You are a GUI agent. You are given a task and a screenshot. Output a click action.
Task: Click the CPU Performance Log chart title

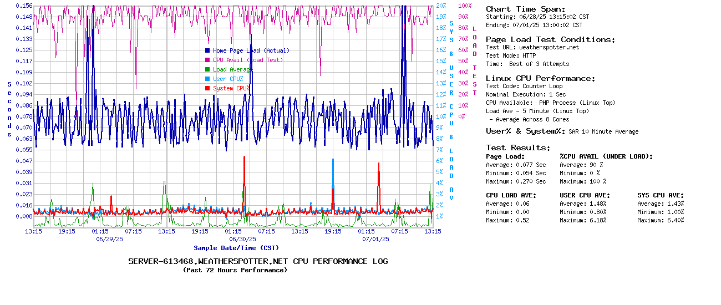pos(258,261)
